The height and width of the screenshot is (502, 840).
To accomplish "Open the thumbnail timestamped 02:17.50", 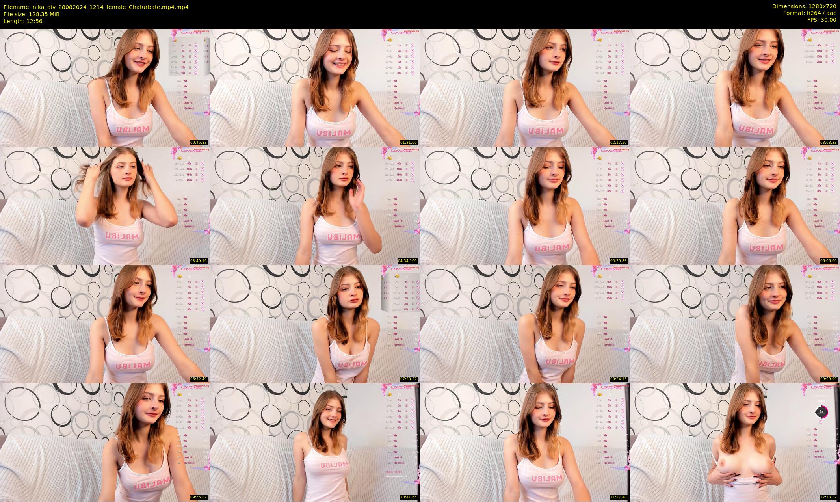I will (x=525, y=87).
